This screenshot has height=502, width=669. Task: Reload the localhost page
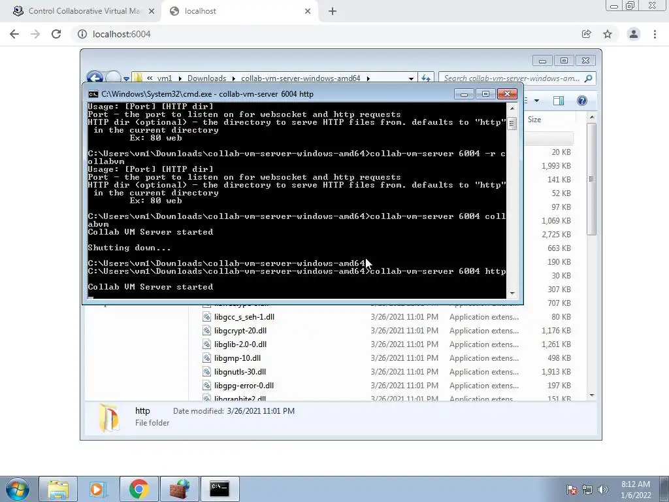(56, 34)
